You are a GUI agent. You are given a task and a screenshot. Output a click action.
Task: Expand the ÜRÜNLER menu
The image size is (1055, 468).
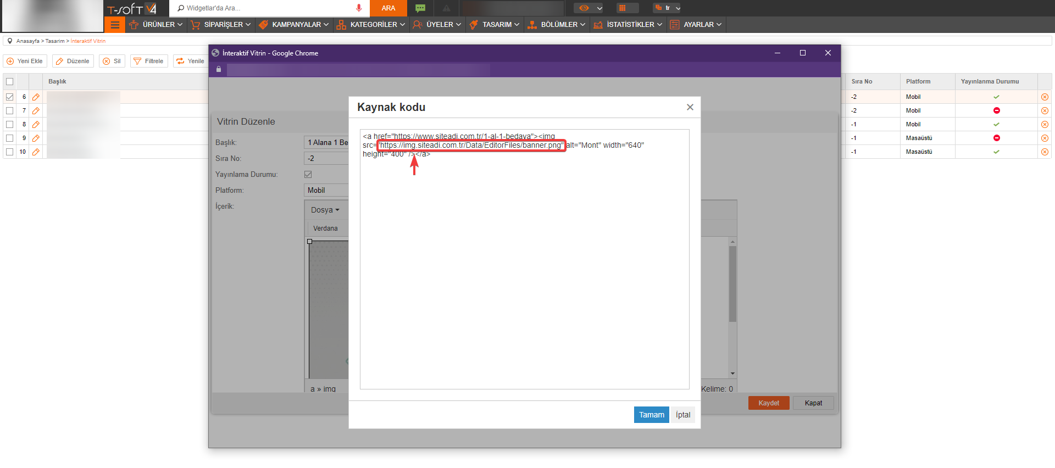click(x=156, y=25)
